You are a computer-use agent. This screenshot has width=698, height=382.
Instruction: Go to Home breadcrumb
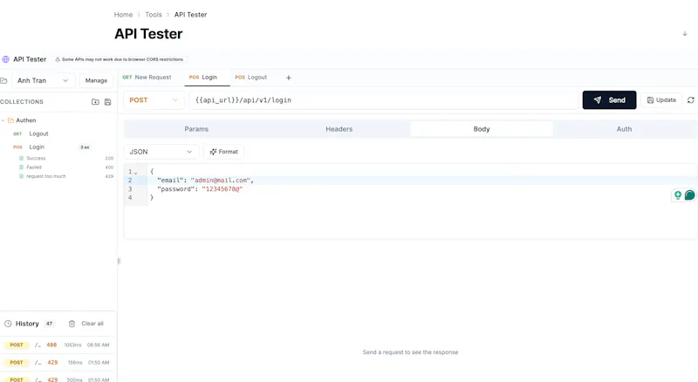[123, 15]
